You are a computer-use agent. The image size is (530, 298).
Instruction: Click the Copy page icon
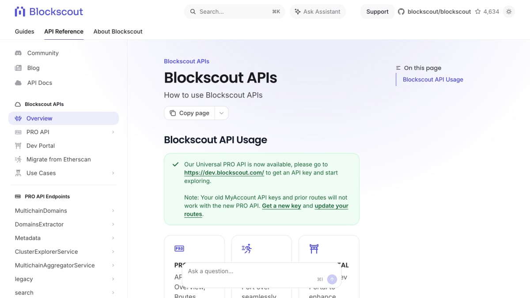click(173, 113)
